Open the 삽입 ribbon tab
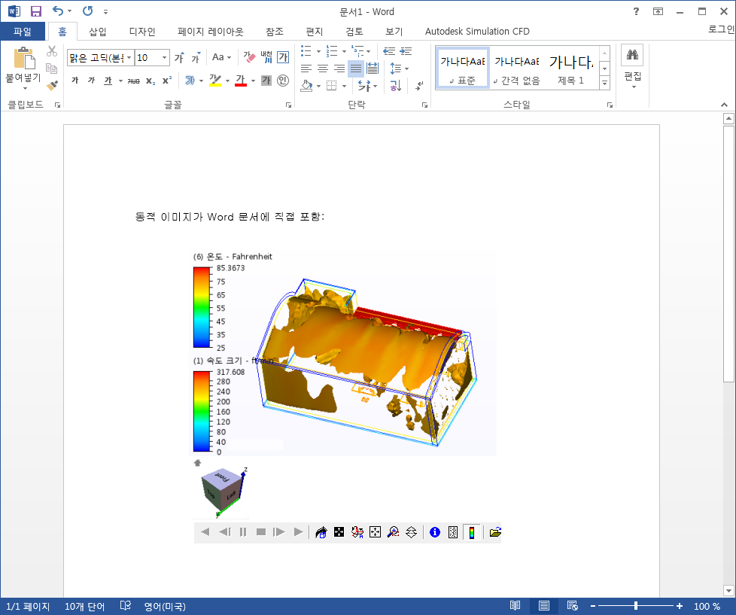The height and width of the screenshot is (615, 736). (97, 32)
